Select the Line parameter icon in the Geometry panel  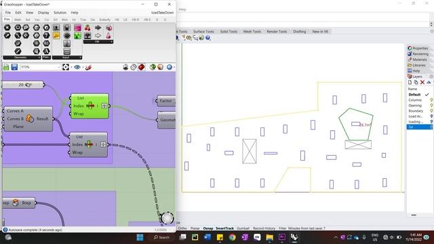18,52
